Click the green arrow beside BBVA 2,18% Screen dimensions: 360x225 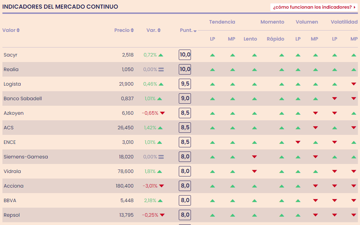tap(160, 201)
